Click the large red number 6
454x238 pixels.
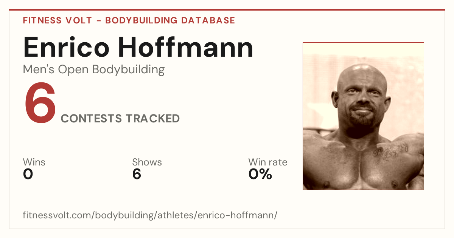pyautogui.click(x=40, y=104)
